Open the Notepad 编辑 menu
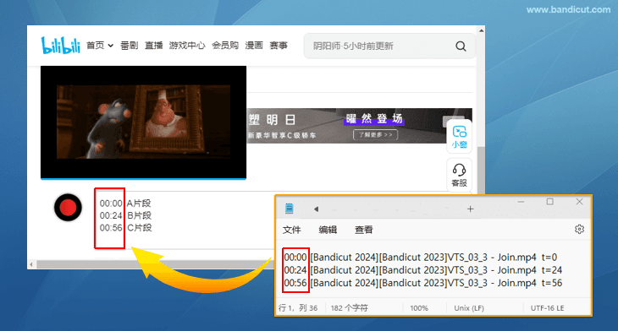618x331 pixels. pyautogui.click(x=328, y=230)
